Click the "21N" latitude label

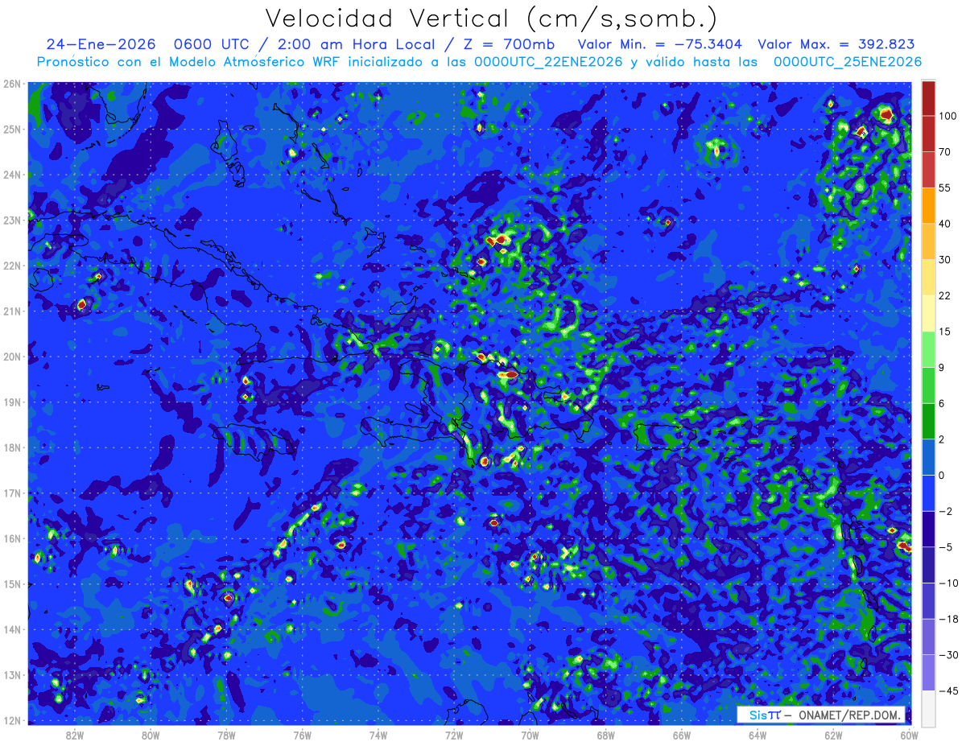click(x=12, y=311)
